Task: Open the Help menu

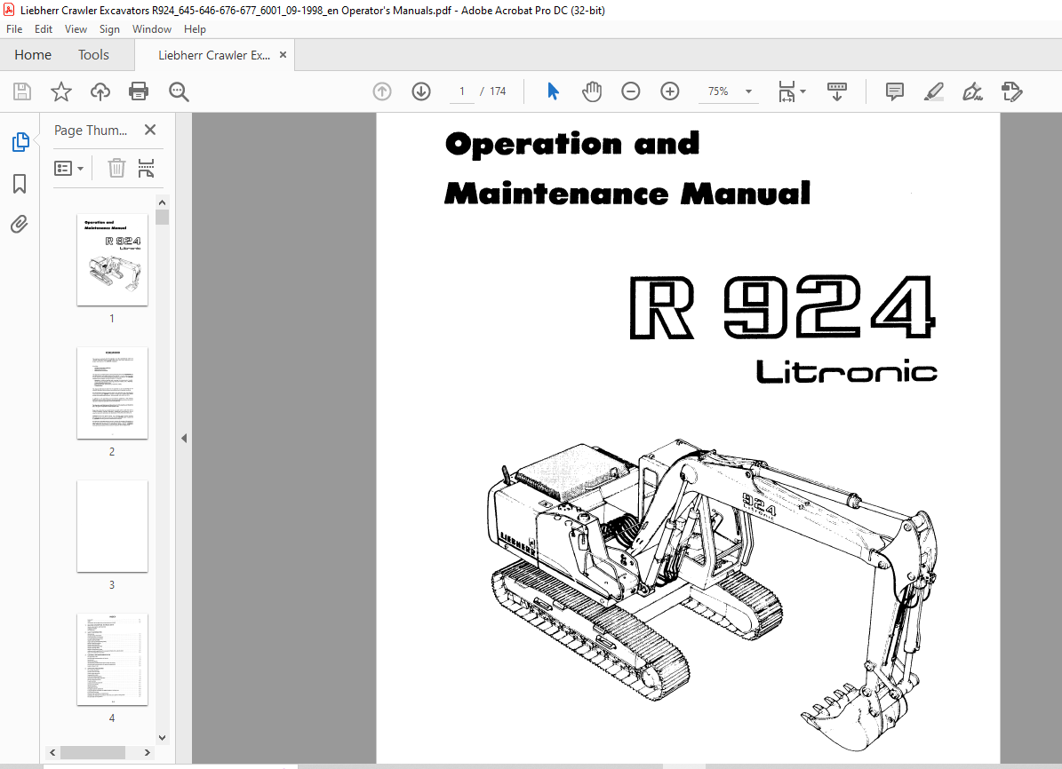Action: click(195, 29)
